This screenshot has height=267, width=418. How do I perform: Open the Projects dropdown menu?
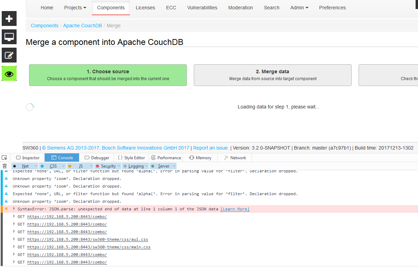tap(75, 7)
